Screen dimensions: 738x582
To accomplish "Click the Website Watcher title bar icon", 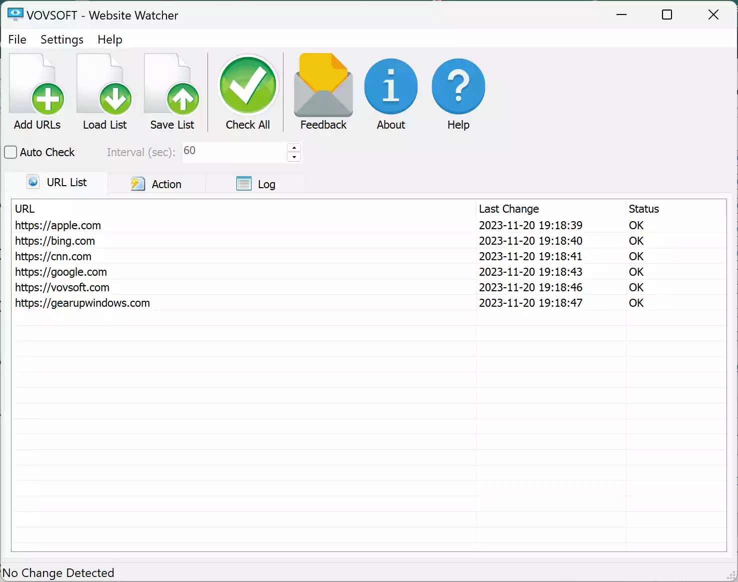I will click(x=15, y=15).
